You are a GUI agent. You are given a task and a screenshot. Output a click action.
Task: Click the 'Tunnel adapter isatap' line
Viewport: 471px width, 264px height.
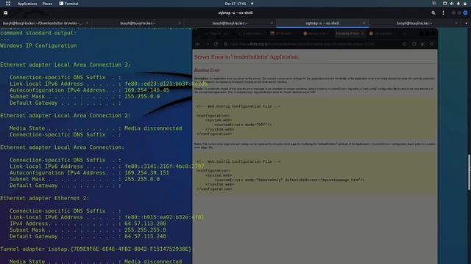96,249
